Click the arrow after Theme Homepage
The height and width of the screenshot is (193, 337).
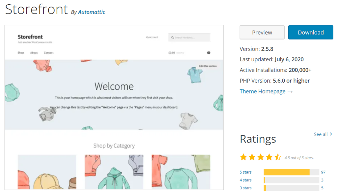tap(291, 91)
